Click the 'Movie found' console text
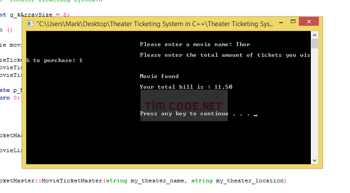 (x=159, y=76)
